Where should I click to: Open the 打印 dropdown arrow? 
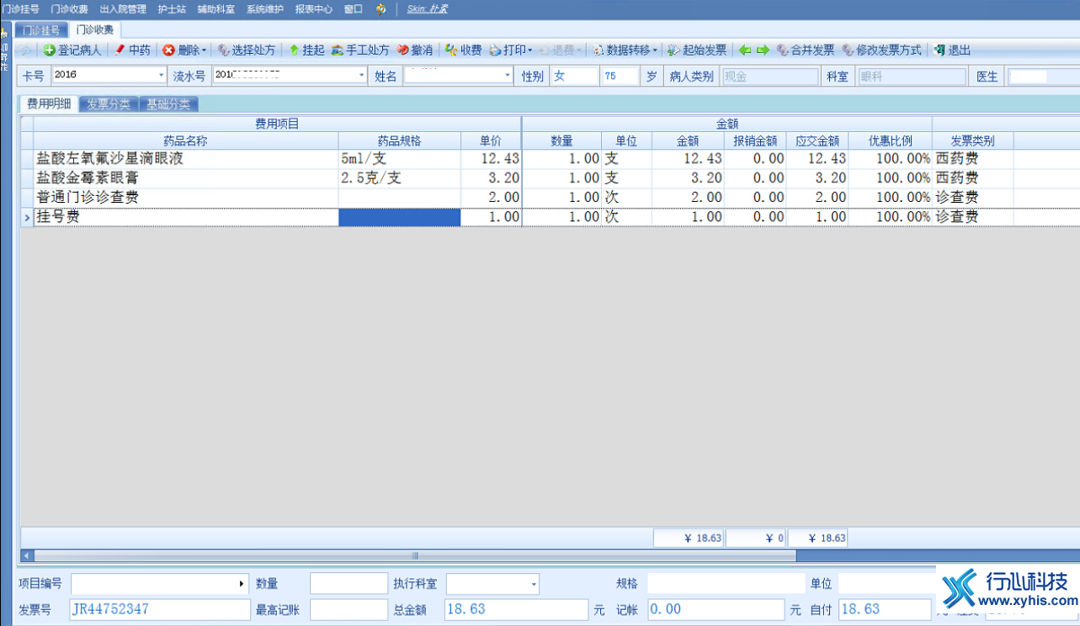tap(529, 50)
